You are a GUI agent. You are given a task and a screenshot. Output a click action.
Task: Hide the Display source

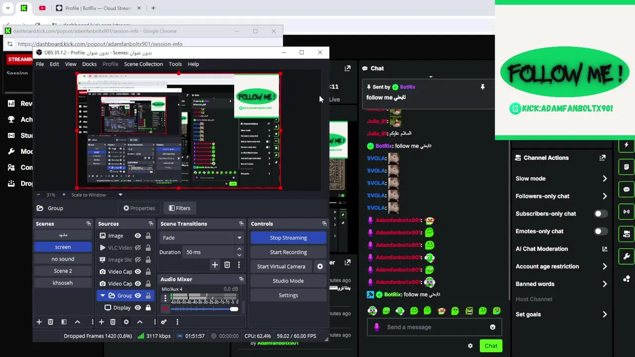[x=138, y=307]
